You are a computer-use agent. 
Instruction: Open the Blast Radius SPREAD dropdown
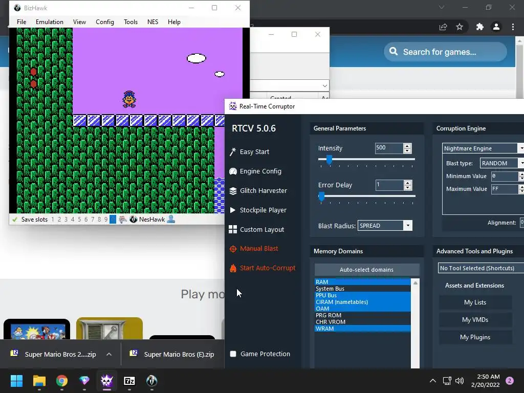pyautogui.click(x=385, y=226)
